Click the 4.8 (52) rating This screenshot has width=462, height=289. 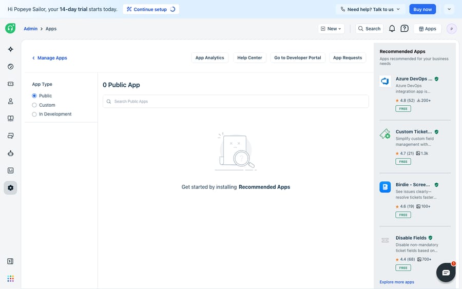pyautogui.click(x=405, y=101)
